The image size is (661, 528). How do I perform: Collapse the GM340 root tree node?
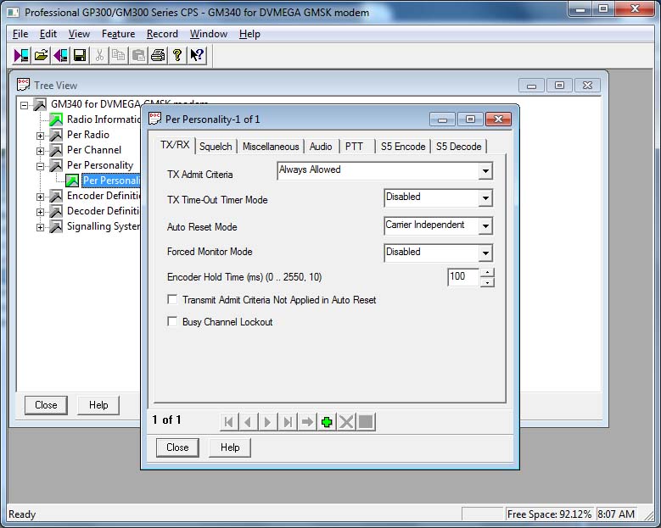pyautogui.click(x=25, y=105)
